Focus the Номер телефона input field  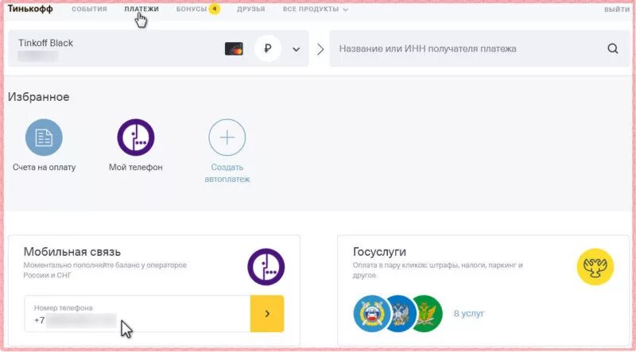(x=137, y=314)
